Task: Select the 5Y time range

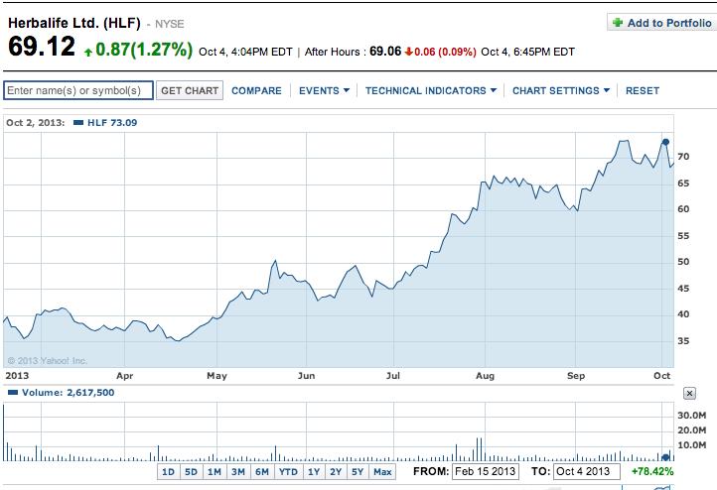Action: 358,472
